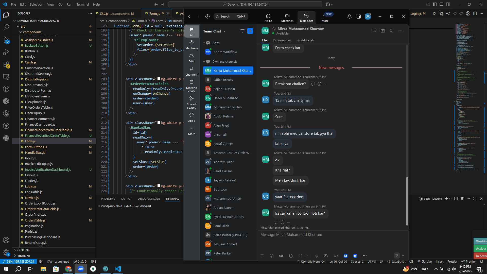The image size is (487, 274).
Task: Search within this chat conversation
Action: pyautogui.click(x=391, y=31)
